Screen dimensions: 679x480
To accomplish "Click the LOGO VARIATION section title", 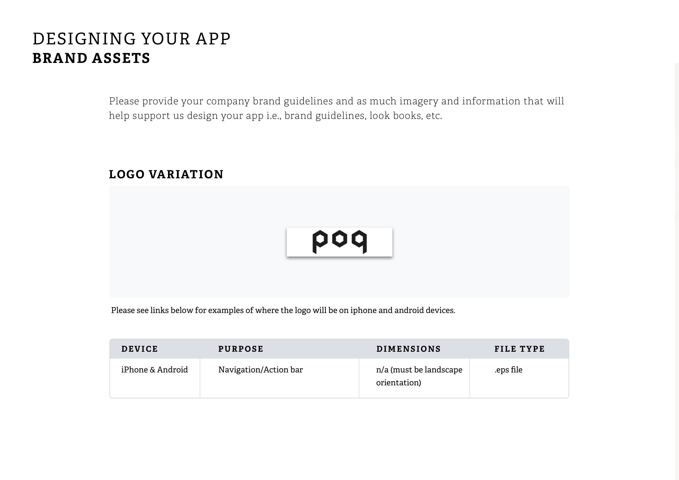I will 166,174.
